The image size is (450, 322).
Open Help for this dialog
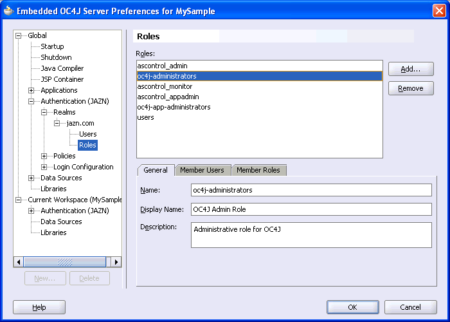[x=39, y=307]
